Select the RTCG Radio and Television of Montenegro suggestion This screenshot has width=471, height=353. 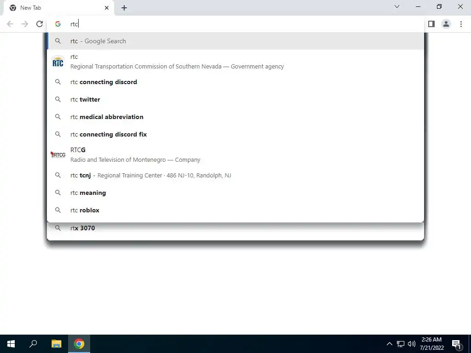point(235,154)
